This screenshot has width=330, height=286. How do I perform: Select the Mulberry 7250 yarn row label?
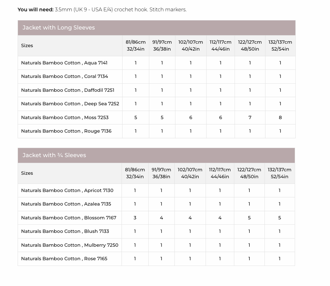[70, 245]
